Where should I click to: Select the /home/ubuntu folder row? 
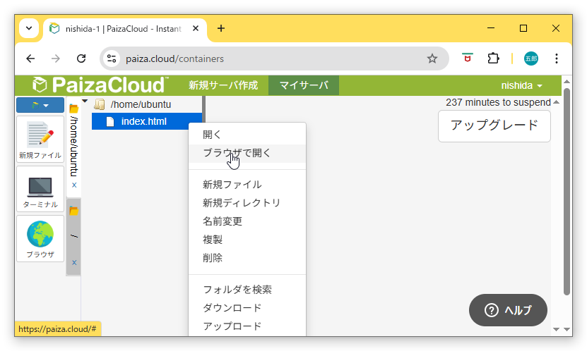(x=141, y=104)
